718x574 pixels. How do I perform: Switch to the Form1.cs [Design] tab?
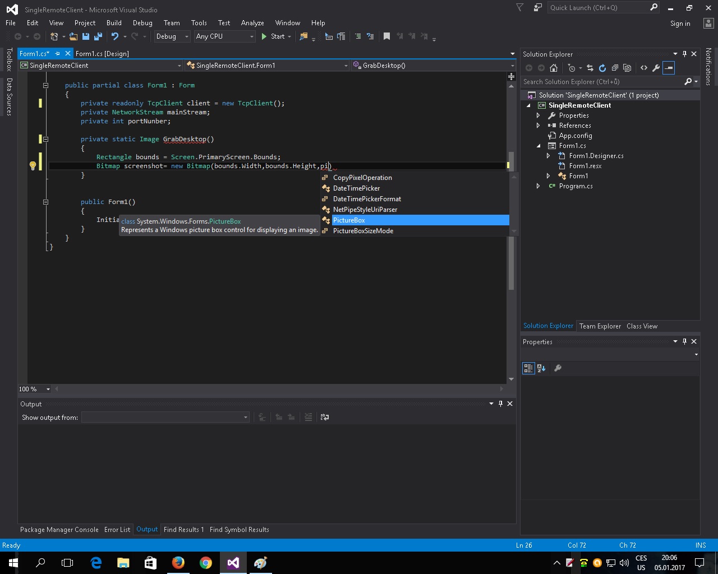pos(102,54)
